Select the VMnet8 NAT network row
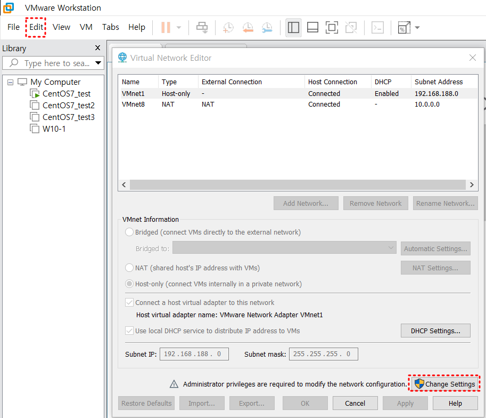Image resolution: width=486 pixels, height=418 pixels. coord(298,104)
